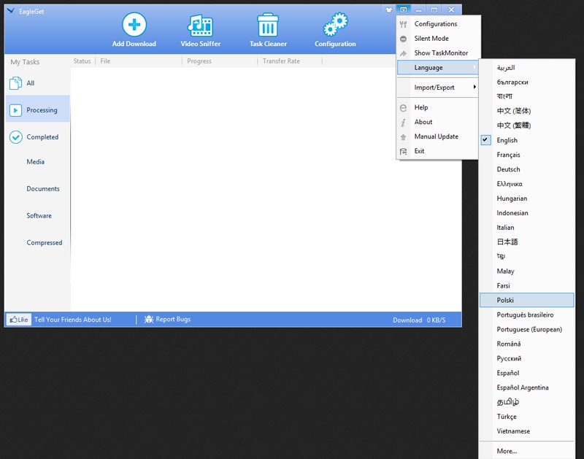Image resolution: width=584 pixels, height=459 pixels.
Task: Expand the Language submenu arrow
Action: pos(474,67)
